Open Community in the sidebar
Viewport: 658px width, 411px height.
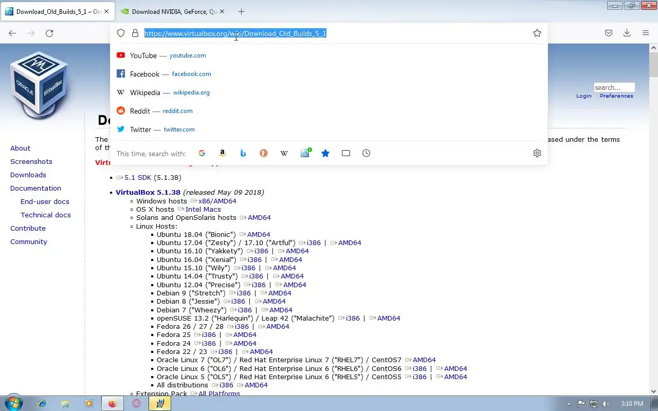coord(29,241)
